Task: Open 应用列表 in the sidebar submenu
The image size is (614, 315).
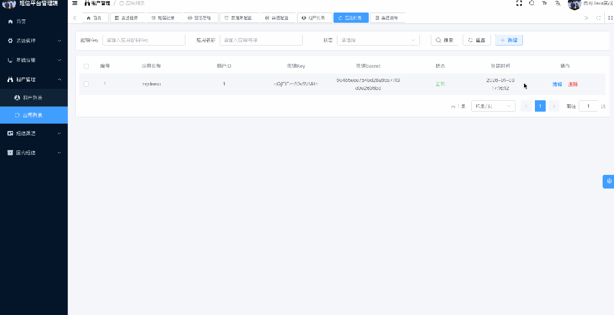Action: (x=34, y=115)
